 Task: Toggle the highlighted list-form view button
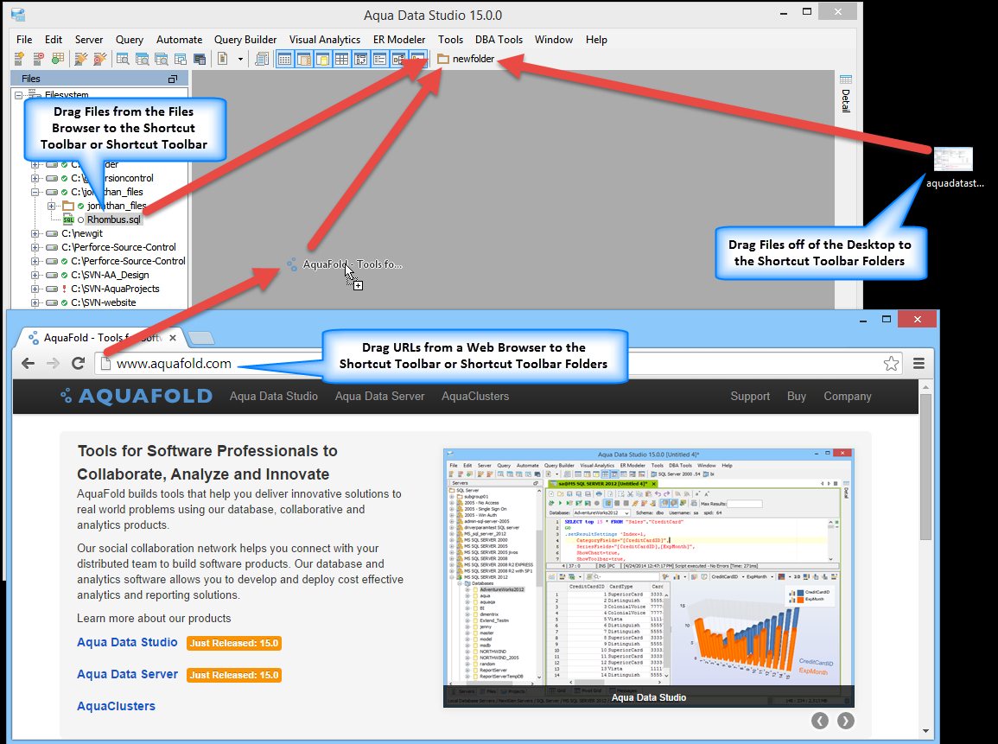[x=380, y=59]
